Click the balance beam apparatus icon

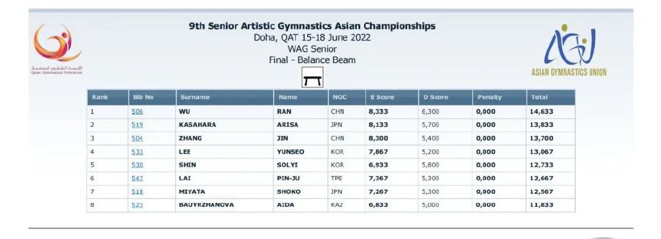click(x=312, y=77)
